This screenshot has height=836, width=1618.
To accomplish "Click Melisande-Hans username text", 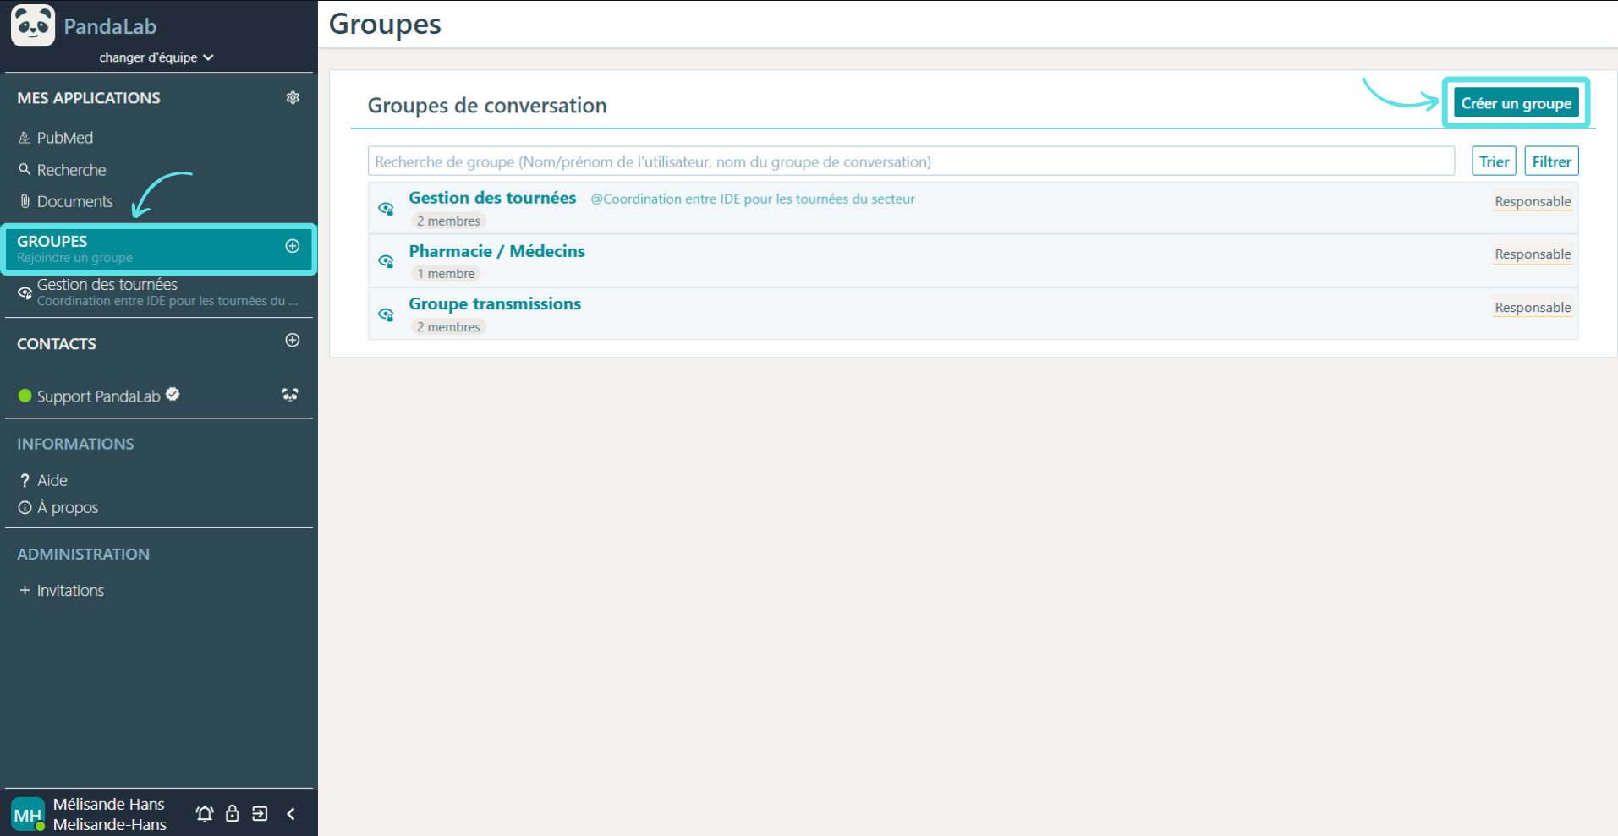I will pyautogui.click(x=110, y=824).
